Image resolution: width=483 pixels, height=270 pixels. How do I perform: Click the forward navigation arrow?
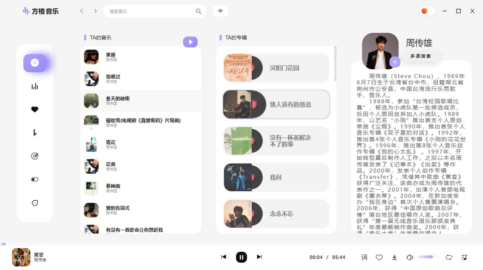pyautogui.click(x=95, y=11)
